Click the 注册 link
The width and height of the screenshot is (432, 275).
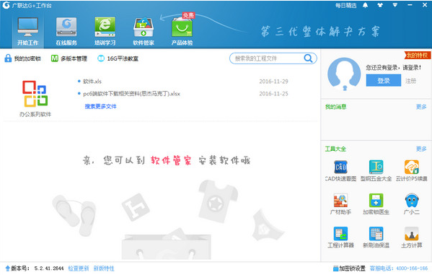click(x=410, y=81)
